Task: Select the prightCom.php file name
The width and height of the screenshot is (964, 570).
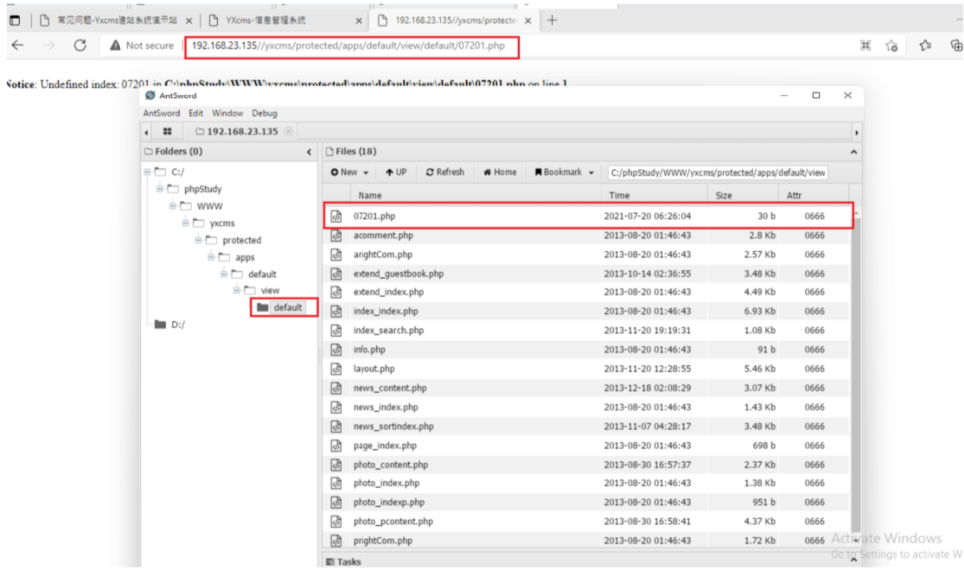Action: [382, 540]
